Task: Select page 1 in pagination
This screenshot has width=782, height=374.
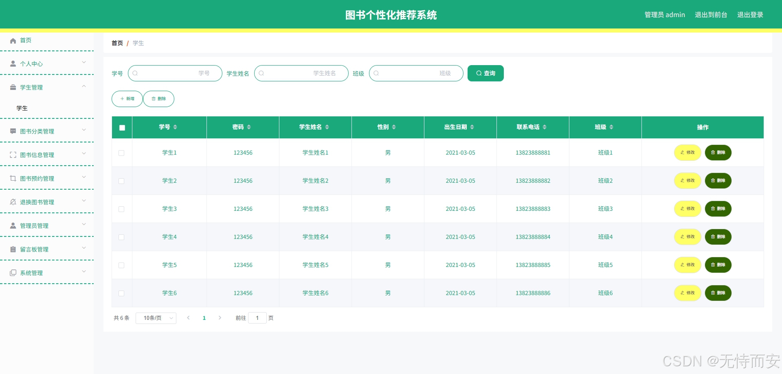Action: click(x=204, y=318)
